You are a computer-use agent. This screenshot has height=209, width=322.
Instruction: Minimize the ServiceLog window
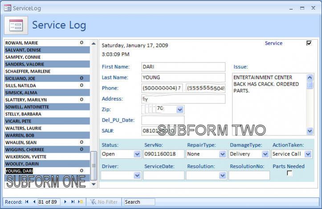point(291,8)
